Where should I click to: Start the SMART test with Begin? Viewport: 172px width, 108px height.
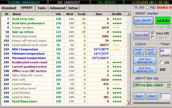click(x=139, y=96)
